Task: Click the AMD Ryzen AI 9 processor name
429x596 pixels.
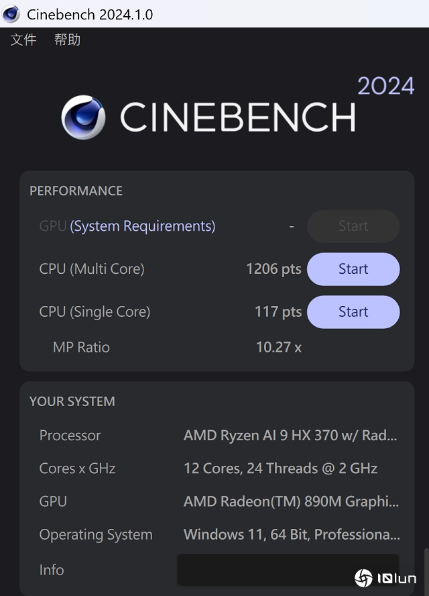Action: coord(290,436)
